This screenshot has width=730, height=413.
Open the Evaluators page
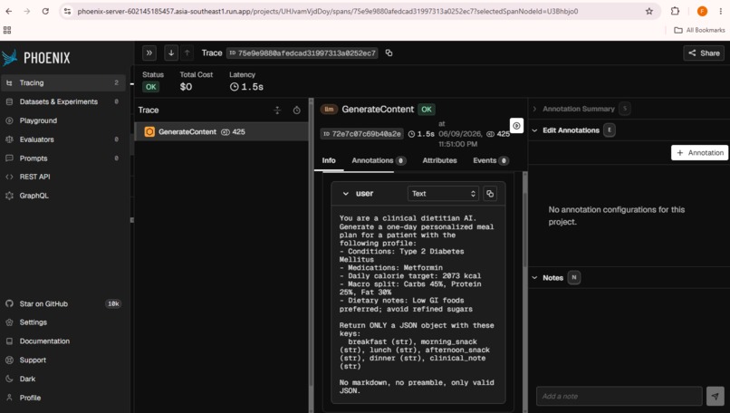(63, 139)
